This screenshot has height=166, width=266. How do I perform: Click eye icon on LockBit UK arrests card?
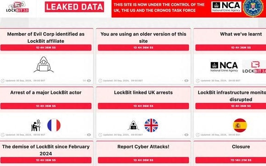(186, 135)
